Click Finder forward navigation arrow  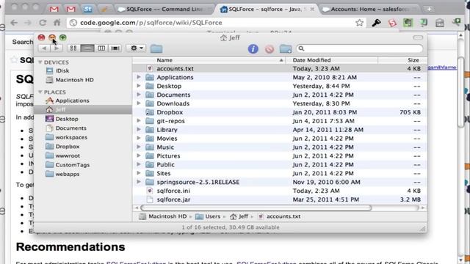pos(56,48)
